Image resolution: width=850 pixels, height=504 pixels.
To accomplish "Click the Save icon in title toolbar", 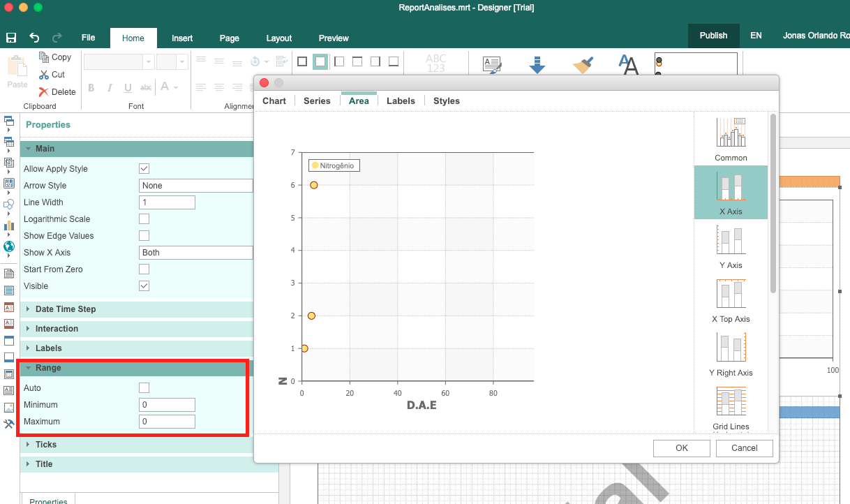I will point(11,38).
